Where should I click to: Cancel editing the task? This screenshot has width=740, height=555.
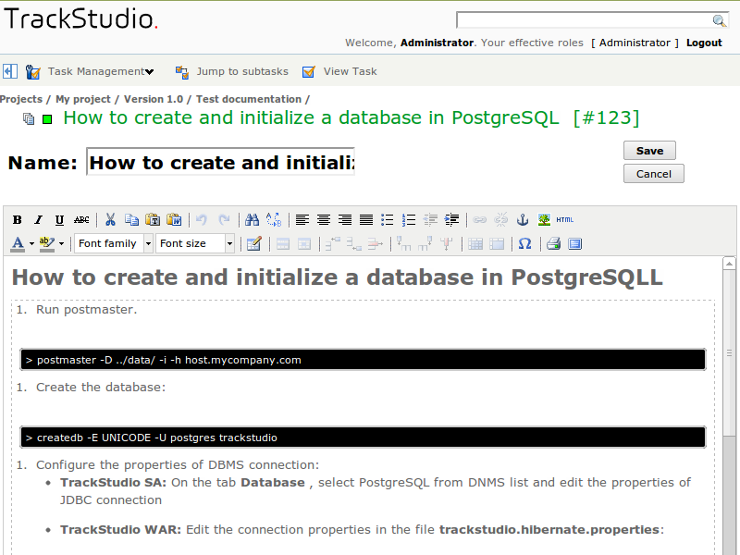[654, 174]
